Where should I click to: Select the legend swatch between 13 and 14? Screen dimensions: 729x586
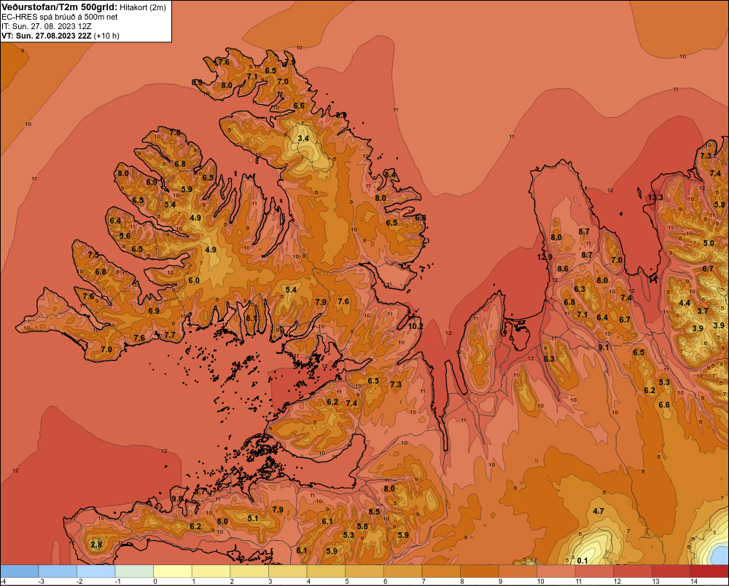coord(671,571)
